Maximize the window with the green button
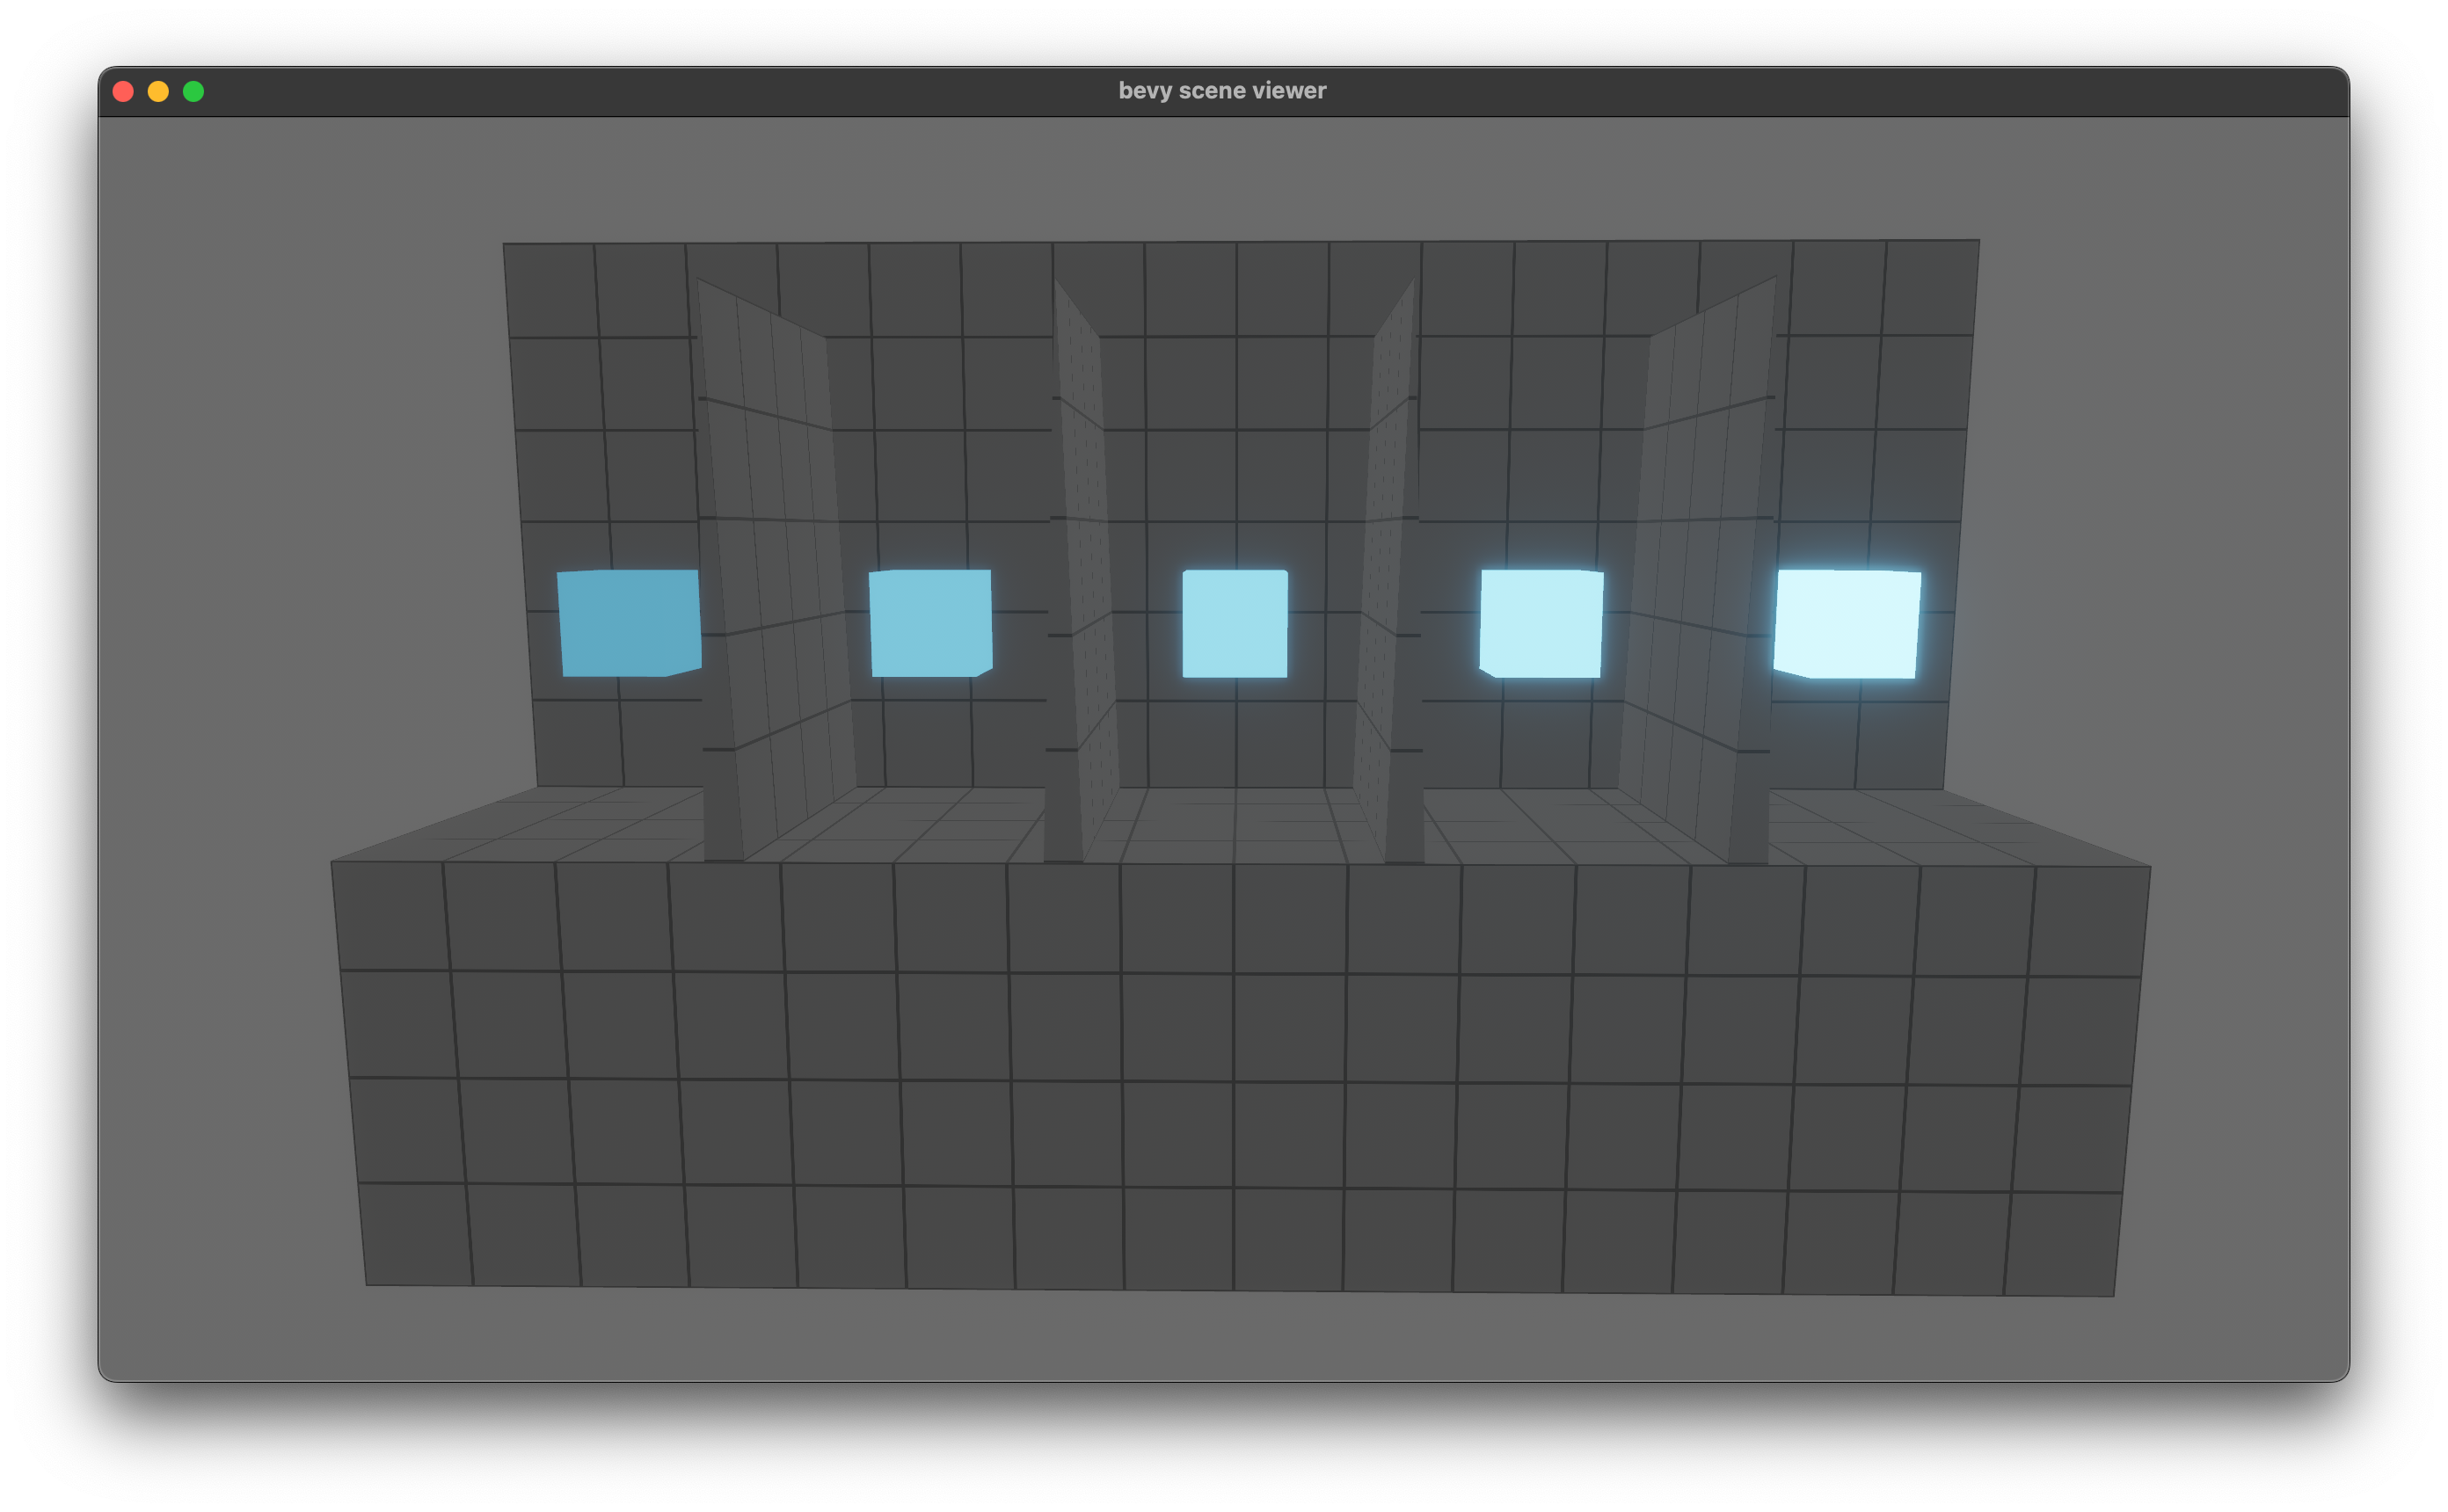Image resolution: width=2448 pixels, height=1512 pixels. click(x=194, y=91)
